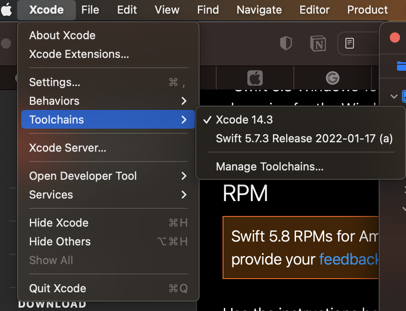The image size is (406, 311).
Task: Click the feedback link
Action: [348, 259]
